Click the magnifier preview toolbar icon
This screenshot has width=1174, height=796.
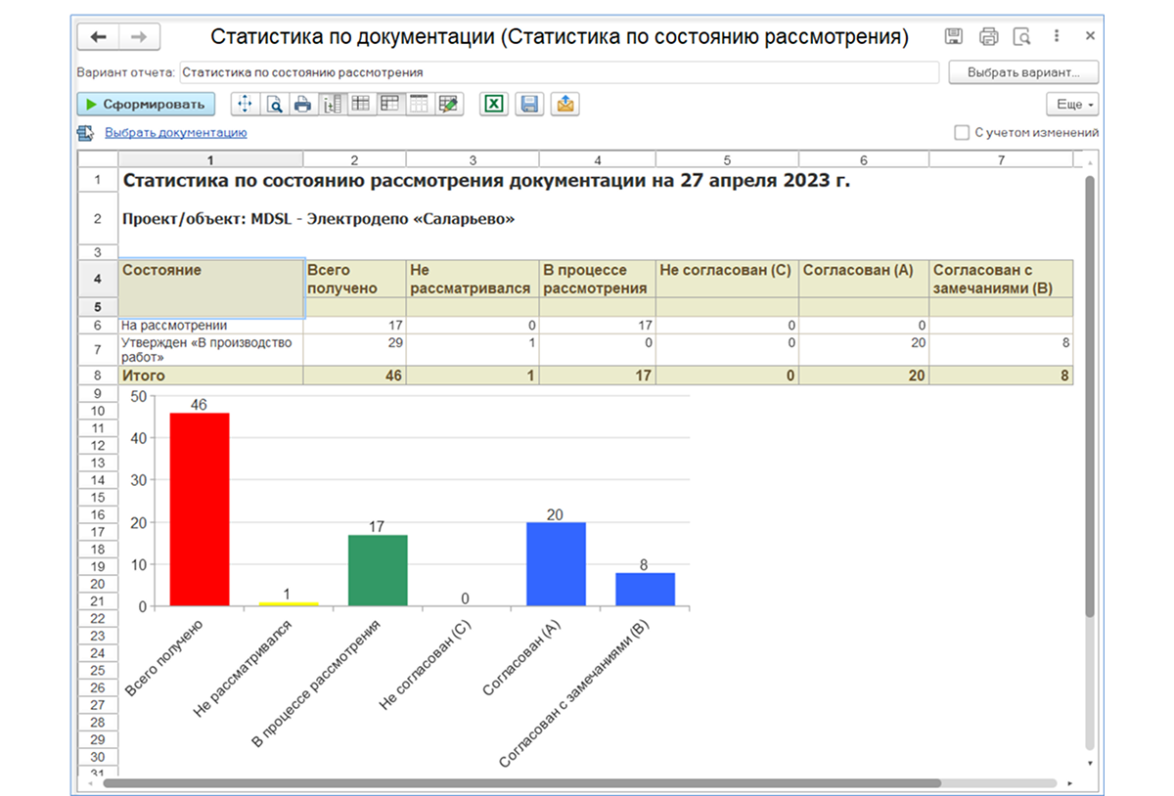[274, 104]
